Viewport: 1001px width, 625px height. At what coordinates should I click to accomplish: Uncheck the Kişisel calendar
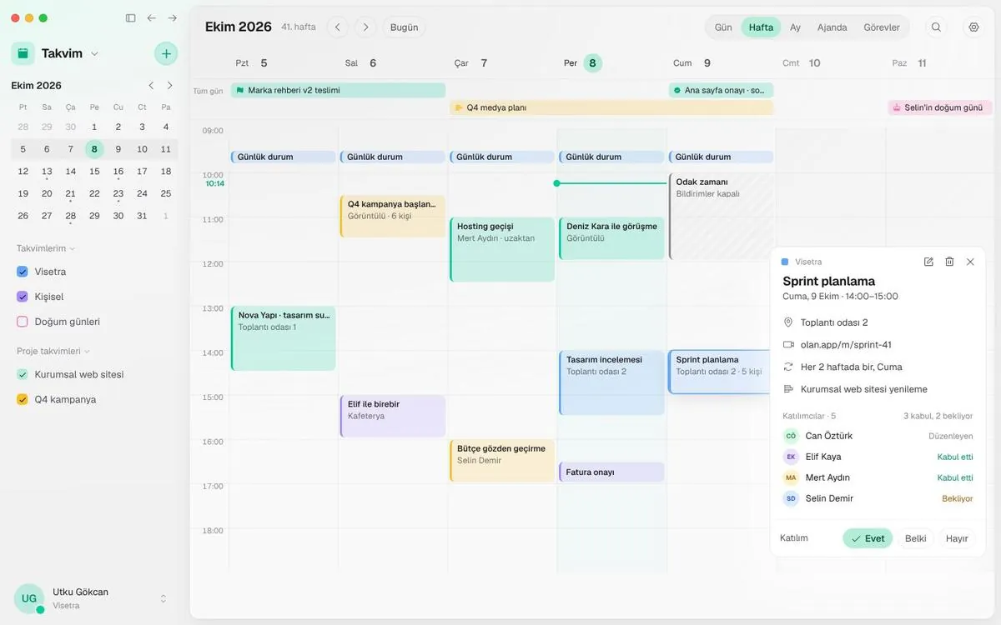[x=23, y=297]
